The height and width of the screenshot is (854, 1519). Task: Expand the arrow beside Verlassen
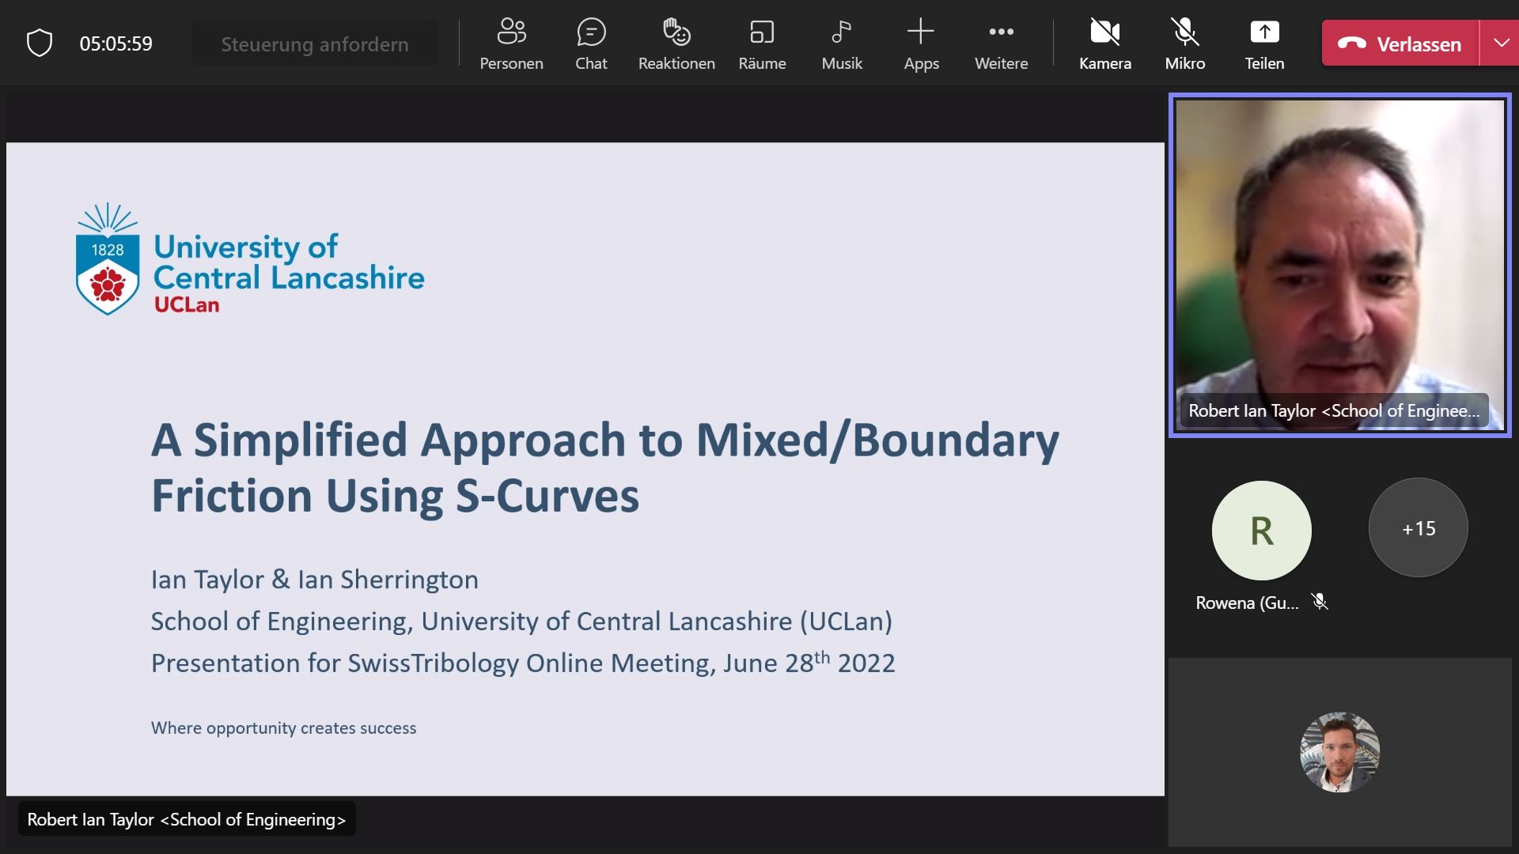(x=1501, y=43)
